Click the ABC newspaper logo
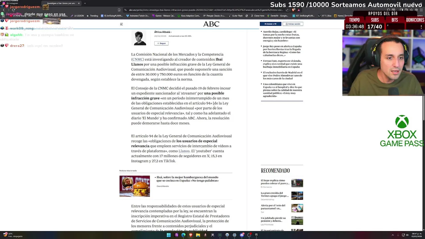The image size is (425, 239). [x=211, y=24]
